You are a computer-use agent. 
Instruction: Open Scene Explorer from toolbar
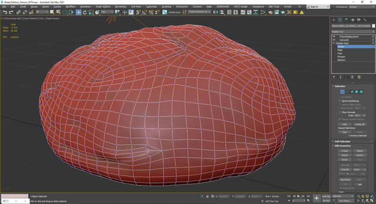click(x=229, y=12)
